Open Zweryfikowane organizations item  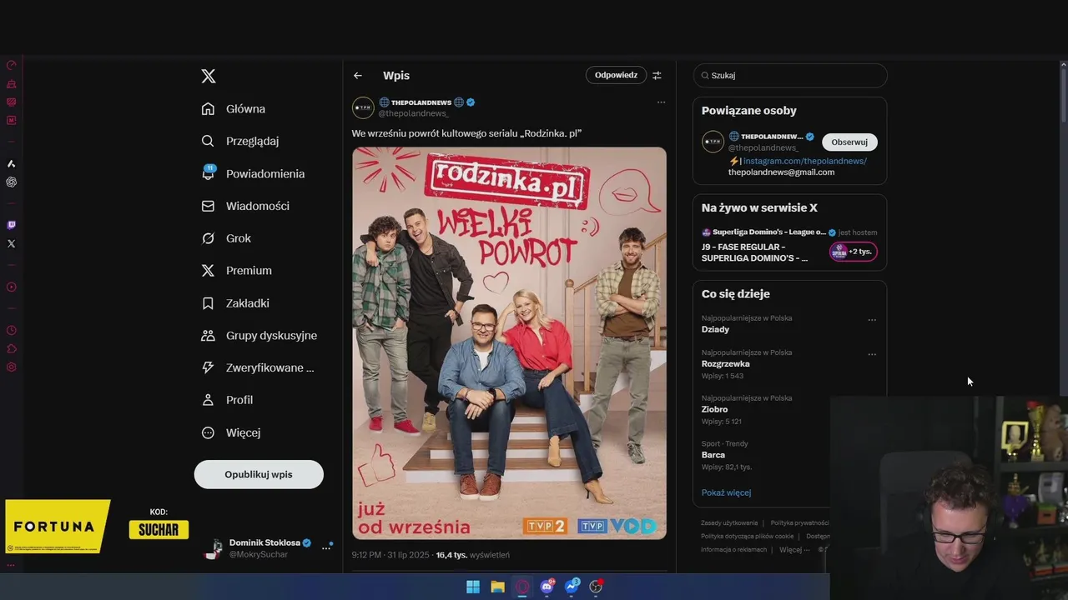click(258, 367)
